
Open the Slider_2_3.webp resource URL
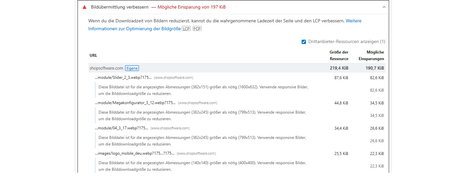pos(123,78)
